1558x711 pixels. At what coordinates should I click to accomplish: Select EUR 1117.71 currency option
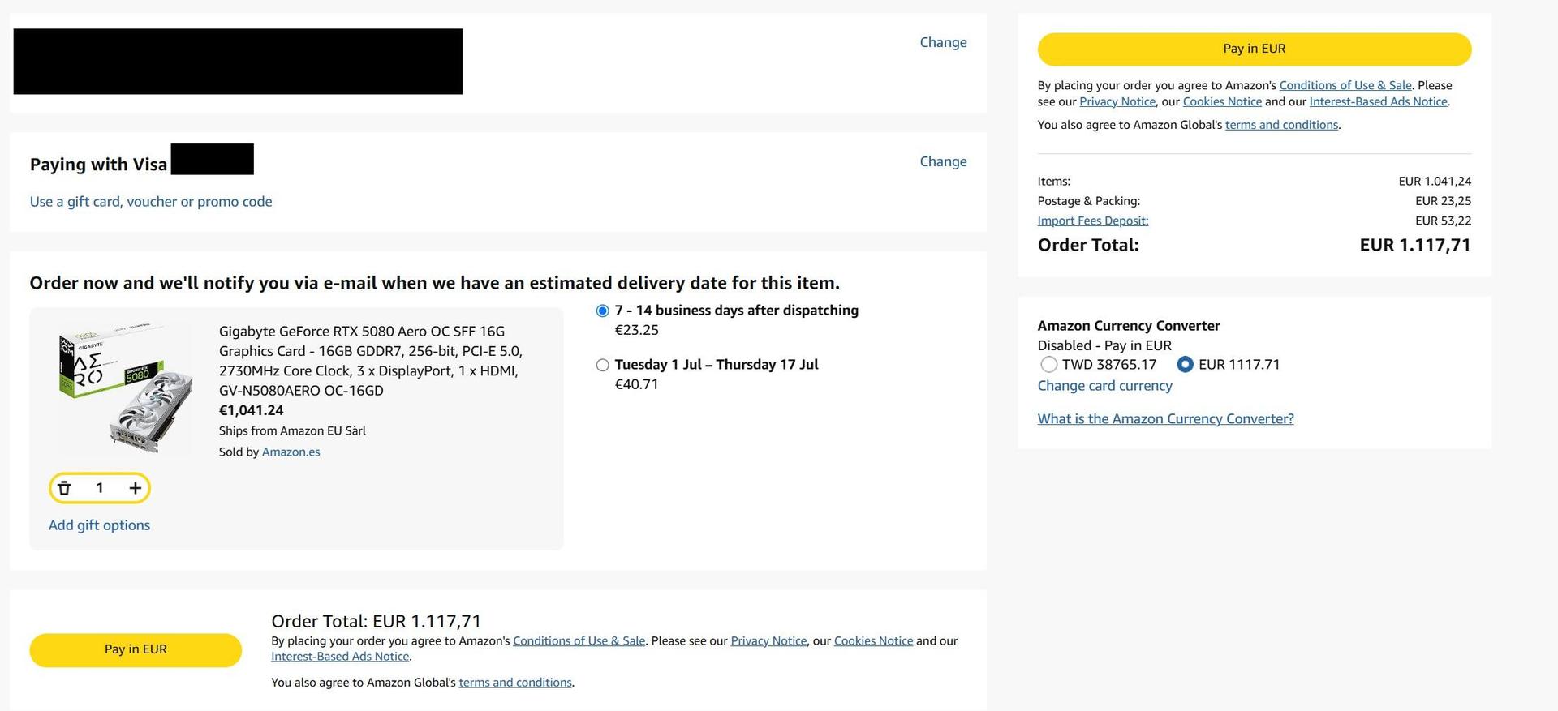pyautogui.click(x=1185, y=365)
